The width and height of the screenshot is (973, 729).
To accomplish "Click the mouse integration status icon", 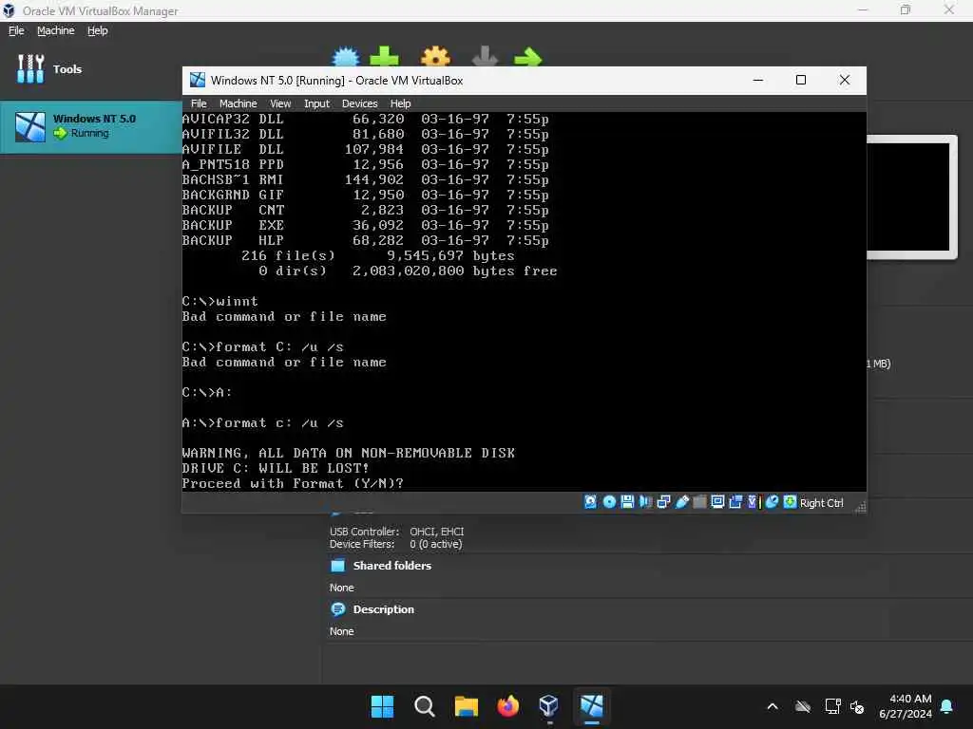I will pyautogui.click(x=772, y=502).
